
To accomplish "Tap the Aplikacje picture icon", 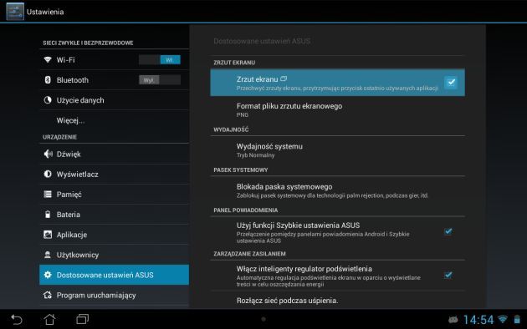I will click(48, 235).
